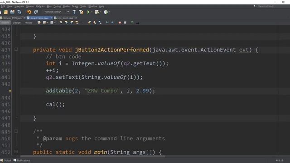This screenshot has width=290, height=163.
Task: Click Find Next Occurrence icon
Action: pos(72,23)
